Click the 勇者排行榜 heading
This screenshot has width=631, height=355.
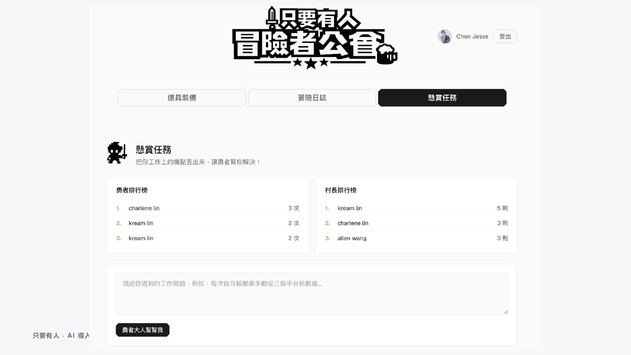coord(132,190)
